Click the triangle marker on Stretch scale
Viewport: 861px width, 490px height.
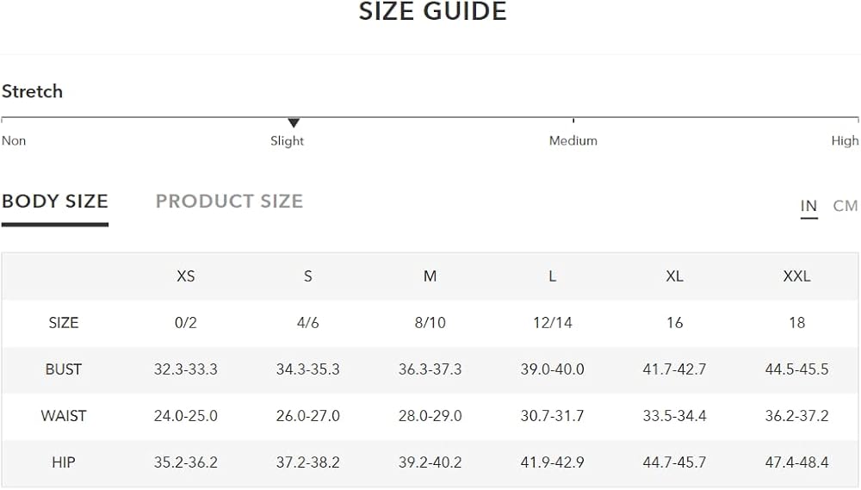tap(294, 123)
